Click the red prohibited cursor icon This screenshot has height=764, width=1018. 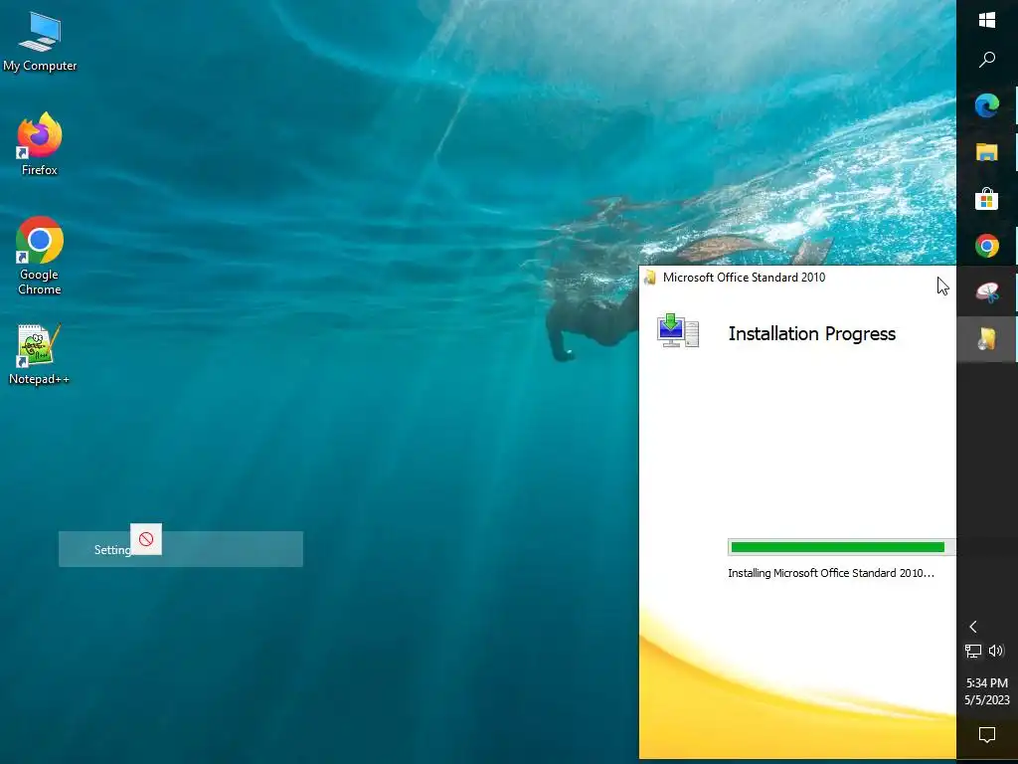pos(146,539)
